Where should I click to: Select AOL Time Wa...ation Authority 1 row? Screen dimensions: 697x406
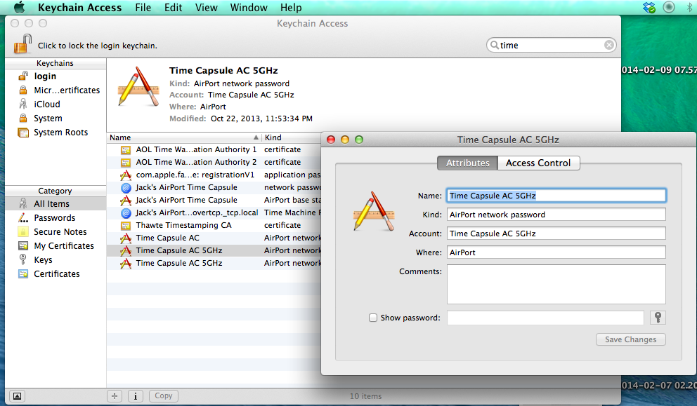coord(214,149)
